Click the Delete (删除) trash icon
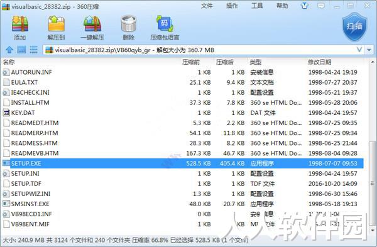 pyautogui.click(x=128, y=24)
